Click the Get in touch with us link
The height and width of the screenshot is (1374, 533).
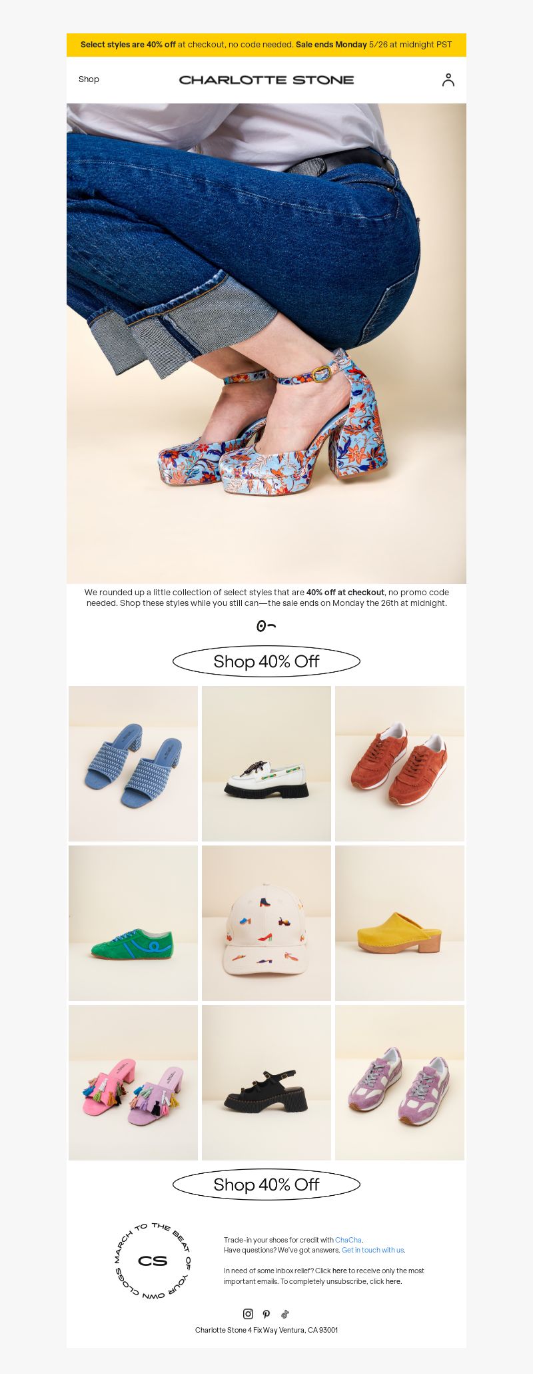click(x=372, y=1250)
